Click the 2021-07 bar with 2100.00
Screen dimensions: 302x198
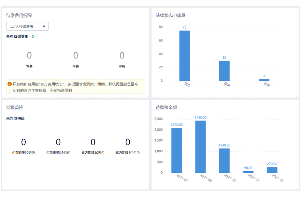pos(177,150)
